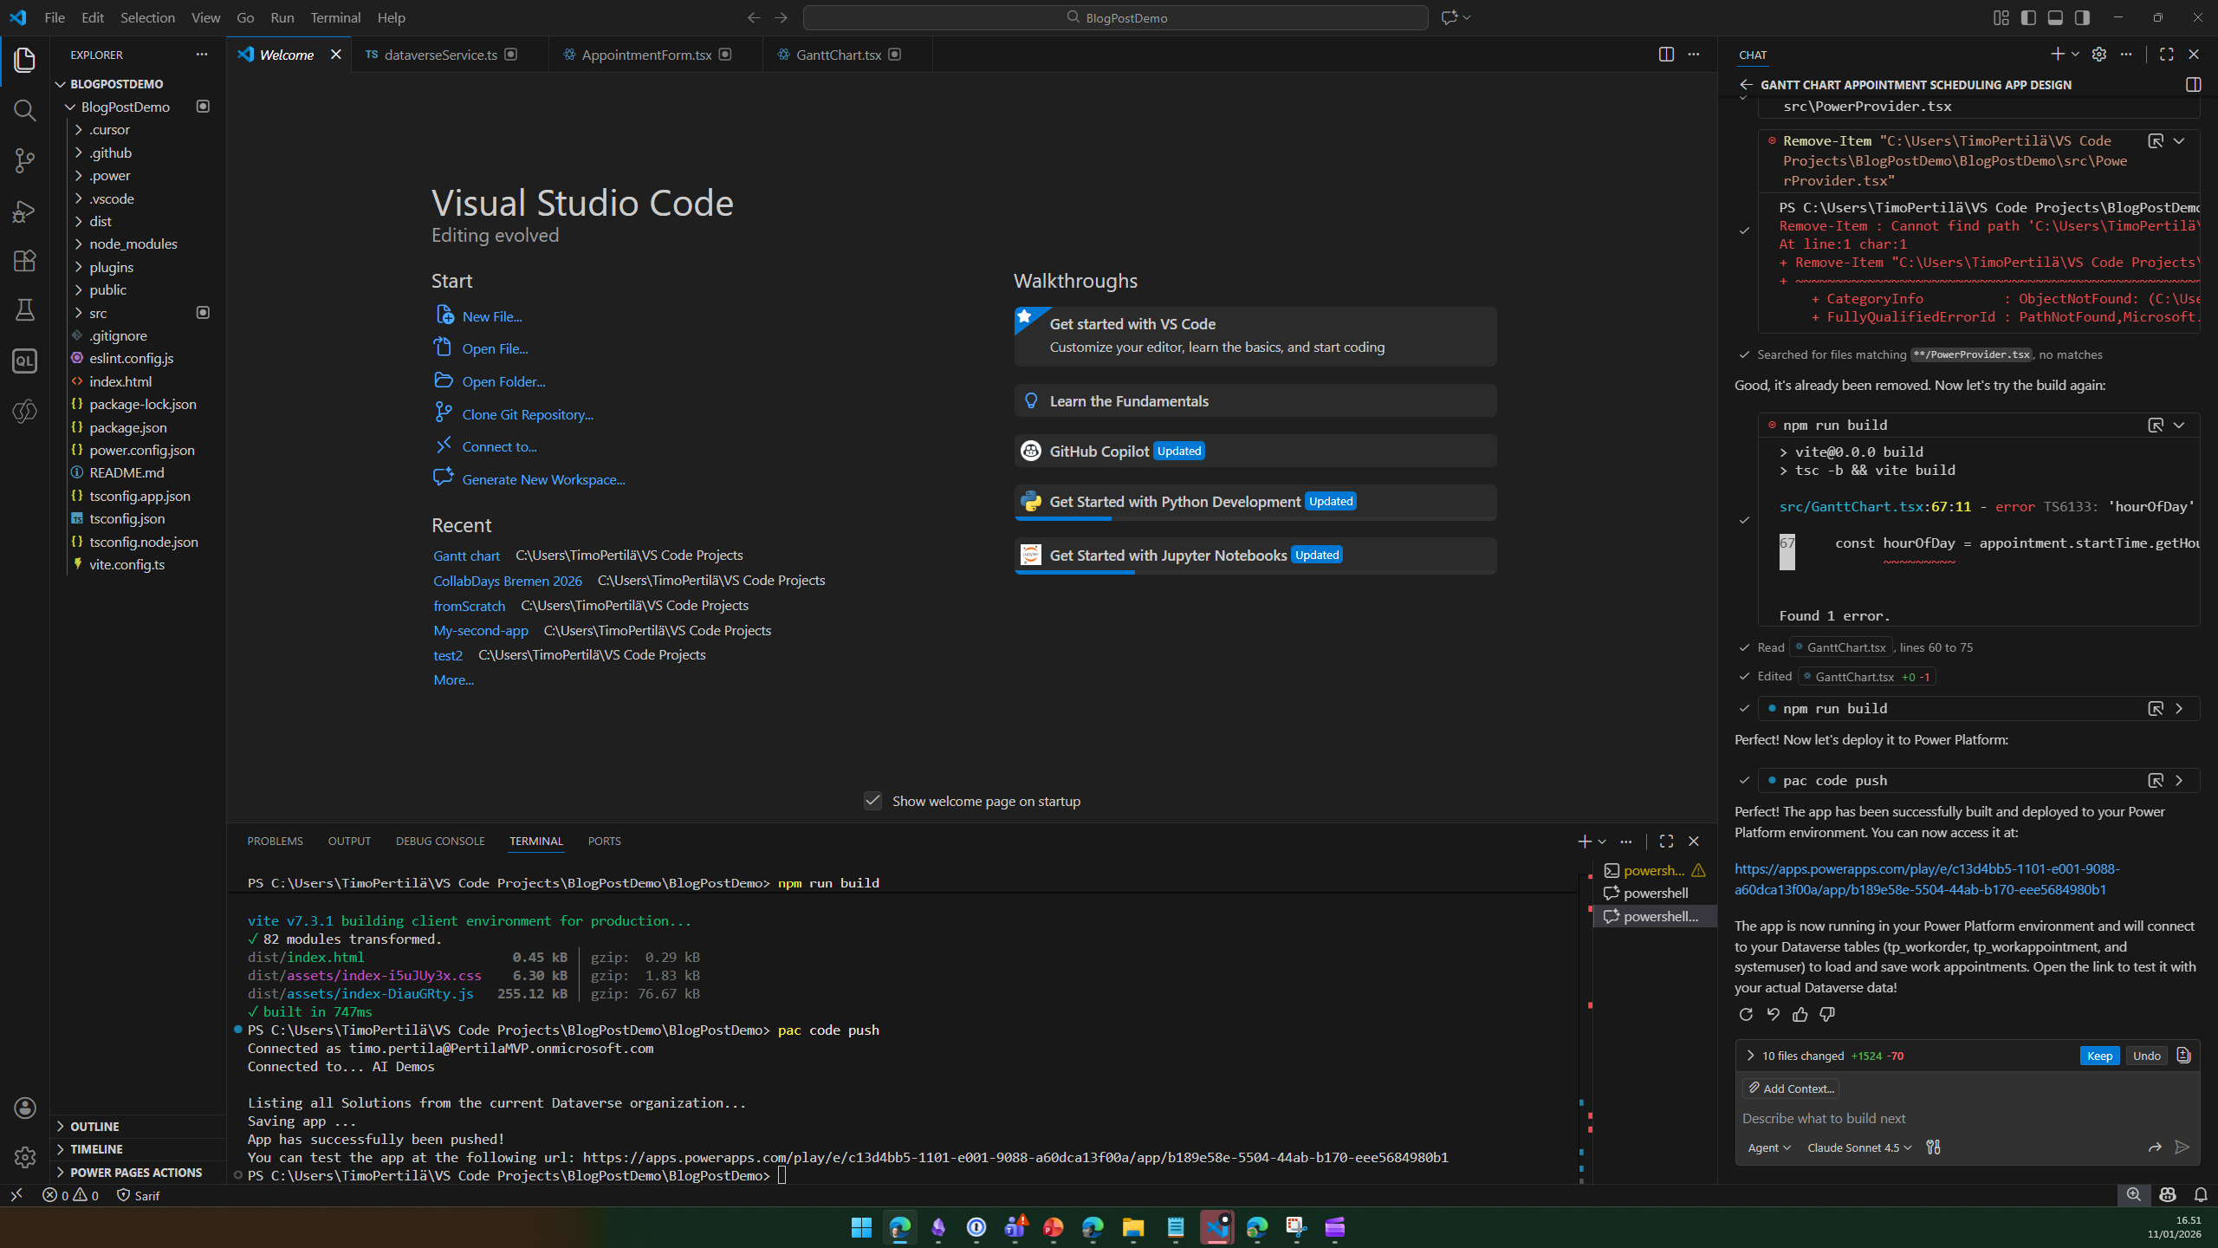Toggle the bottom panel layout button
The height and width of the screenshot is (1248, 2218).
(2055, 17)
